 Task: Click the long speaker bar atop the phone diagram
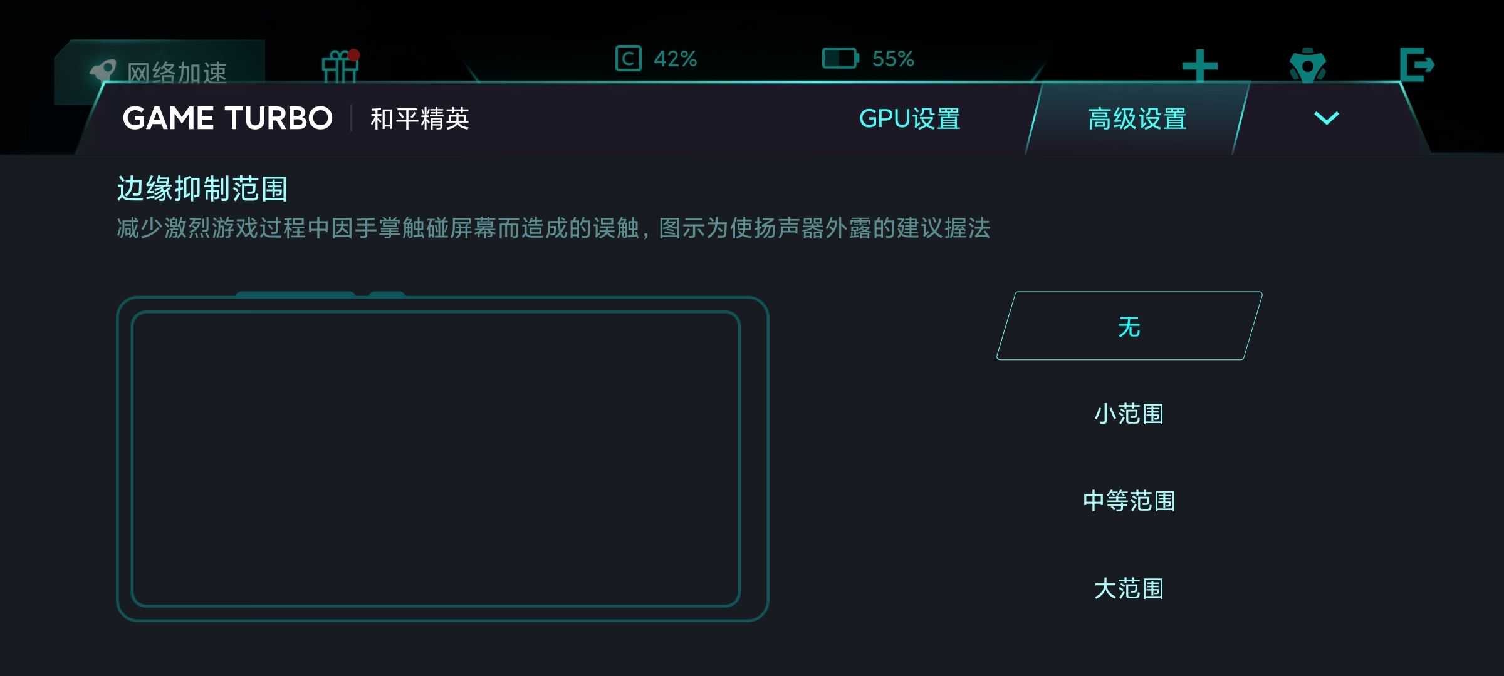click(295, 294)
